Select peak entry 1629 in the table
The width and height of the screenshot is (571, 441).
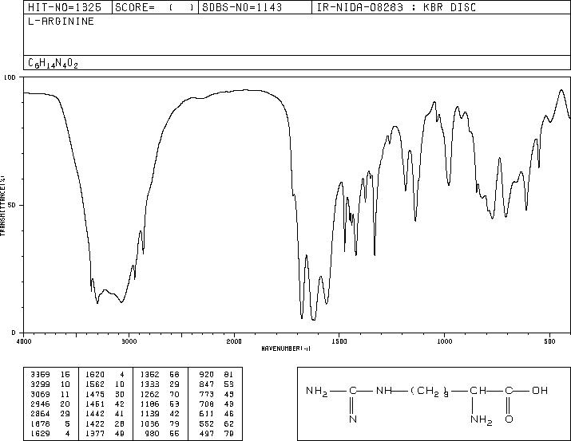point(50,434)
